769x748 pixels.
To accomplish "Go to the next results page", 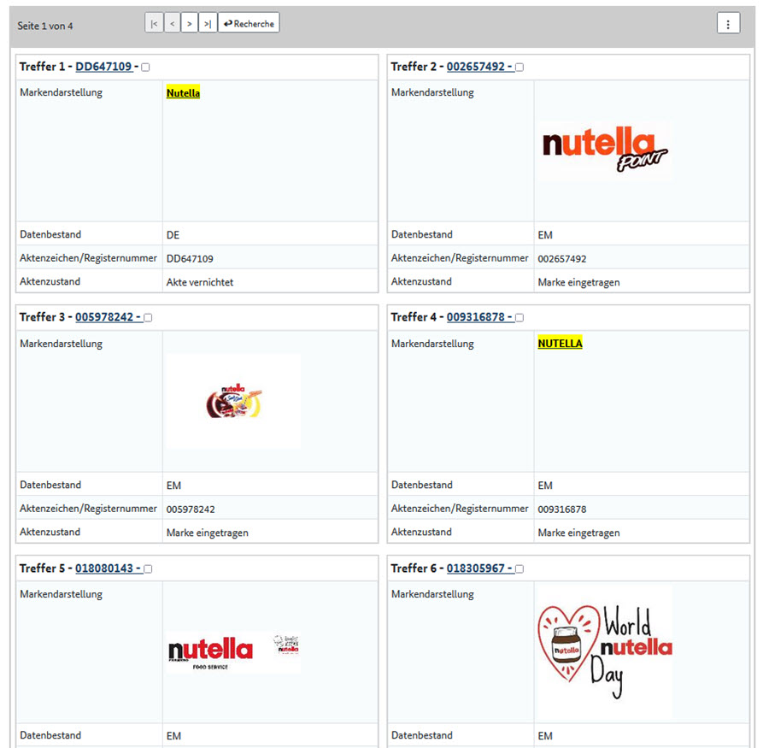I will [190, 24].
